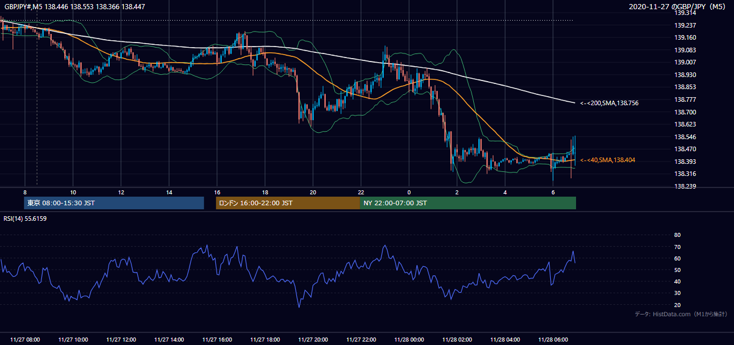Click price axis value 139.160

click(685, 37)
